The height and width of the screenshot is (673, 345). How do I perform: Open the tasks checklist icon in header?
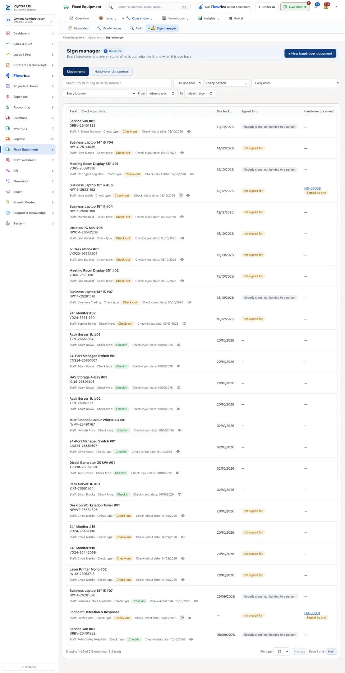[x=316, y=7]
